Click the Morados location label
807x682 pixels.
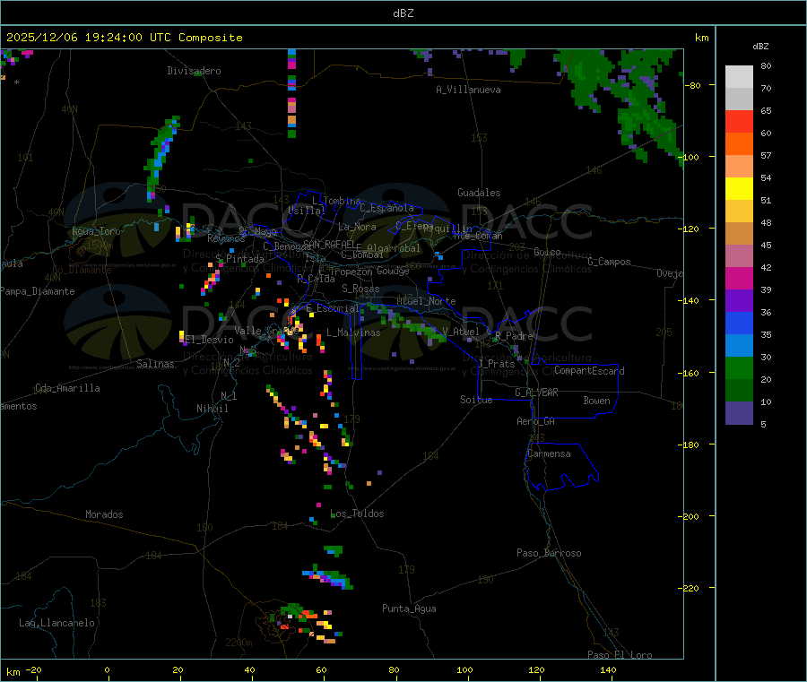point(105,514)
